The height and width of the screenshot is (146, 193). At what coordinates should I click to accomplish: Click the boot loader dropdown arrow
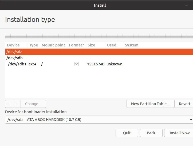[191, 120]
